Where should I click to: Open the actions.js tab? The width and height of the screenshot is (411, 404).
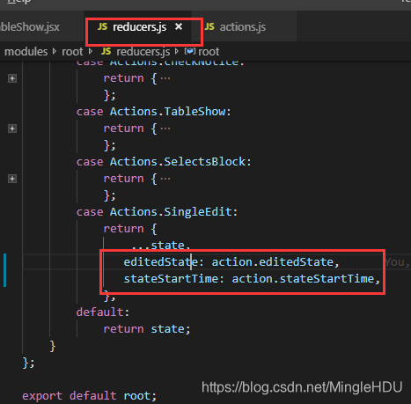(243, 27)
